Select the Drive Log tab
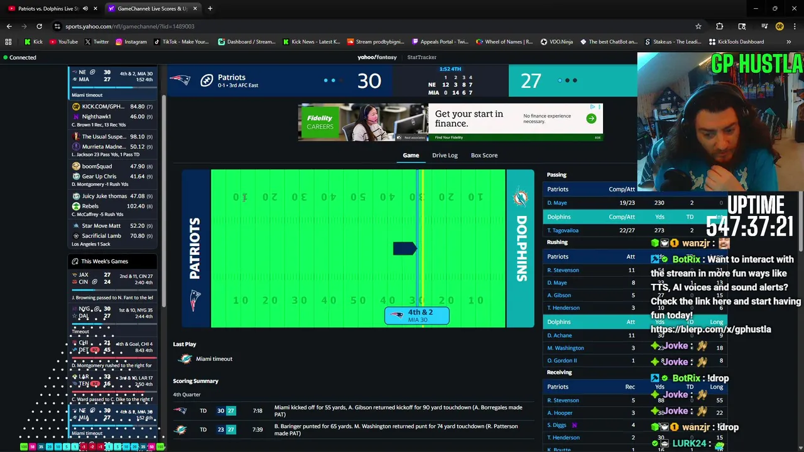 click(x=445, y=155)
